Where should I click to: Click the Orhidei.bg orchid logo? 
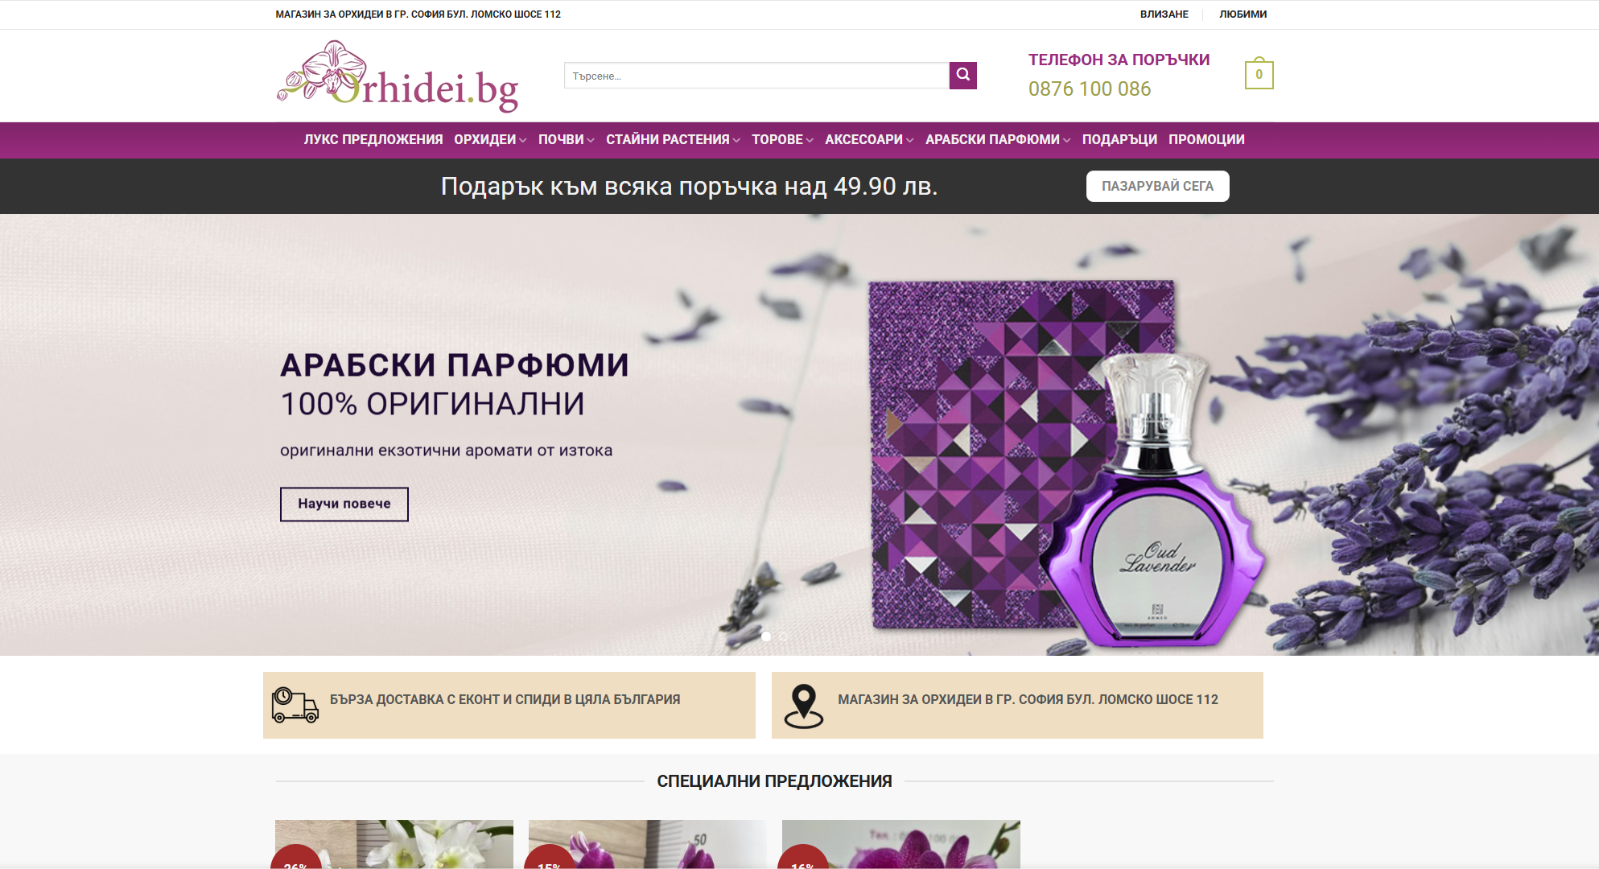398,76
